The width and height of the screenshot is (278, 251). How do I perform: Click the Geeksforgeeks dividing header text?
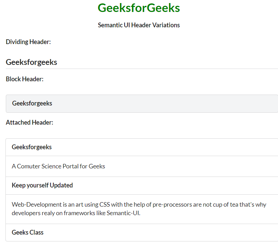pyautogui.click(x=31, y=62)
